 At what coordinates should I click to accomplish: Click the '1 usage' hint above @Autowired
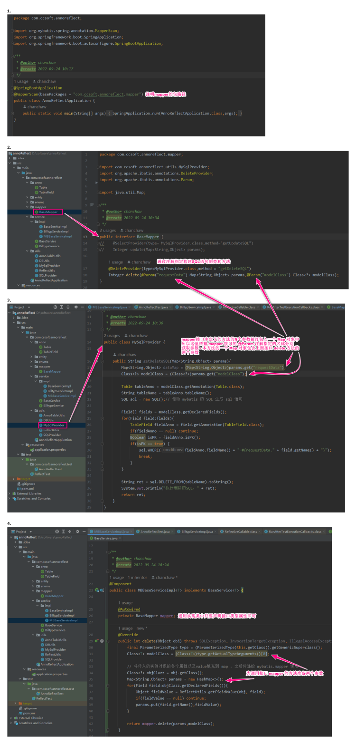(125, 603)
